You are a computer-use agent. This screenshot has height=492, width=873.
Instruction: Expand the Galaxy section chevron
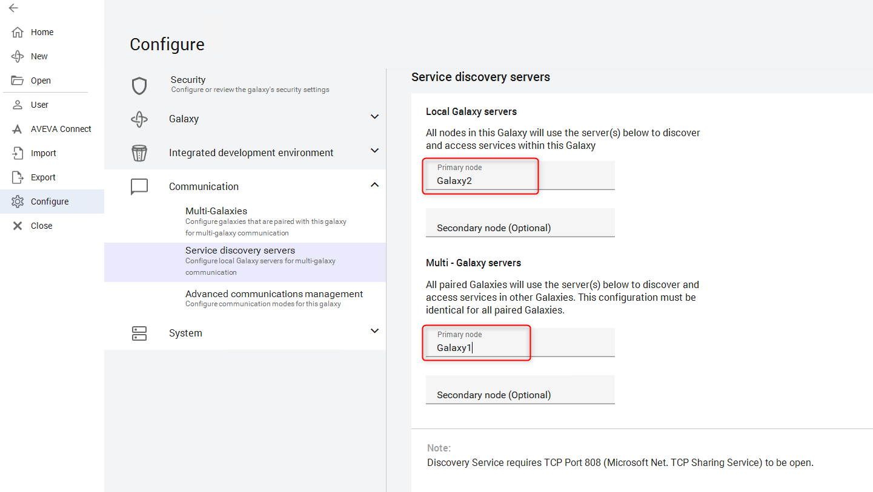374,117
